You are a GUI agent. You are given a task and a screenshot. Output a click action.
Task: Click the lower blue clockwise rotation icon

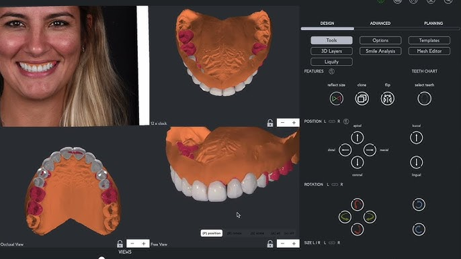419,229
